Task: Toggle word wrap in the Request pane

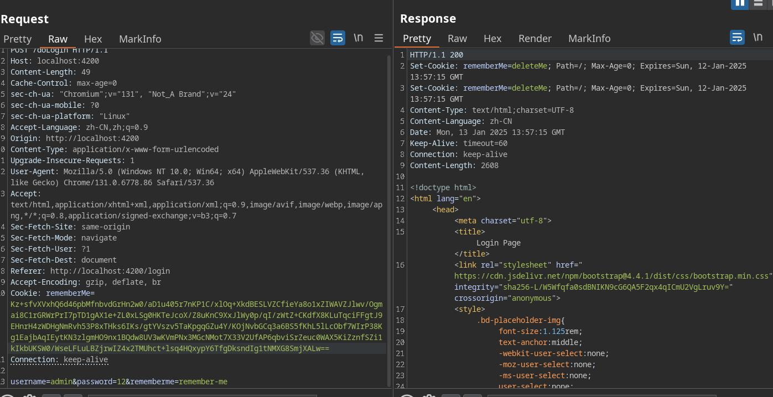Action: [338, 38]
